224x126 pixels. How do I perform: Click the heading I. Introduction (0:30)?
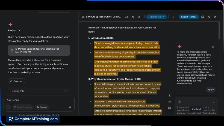(101, 38)
